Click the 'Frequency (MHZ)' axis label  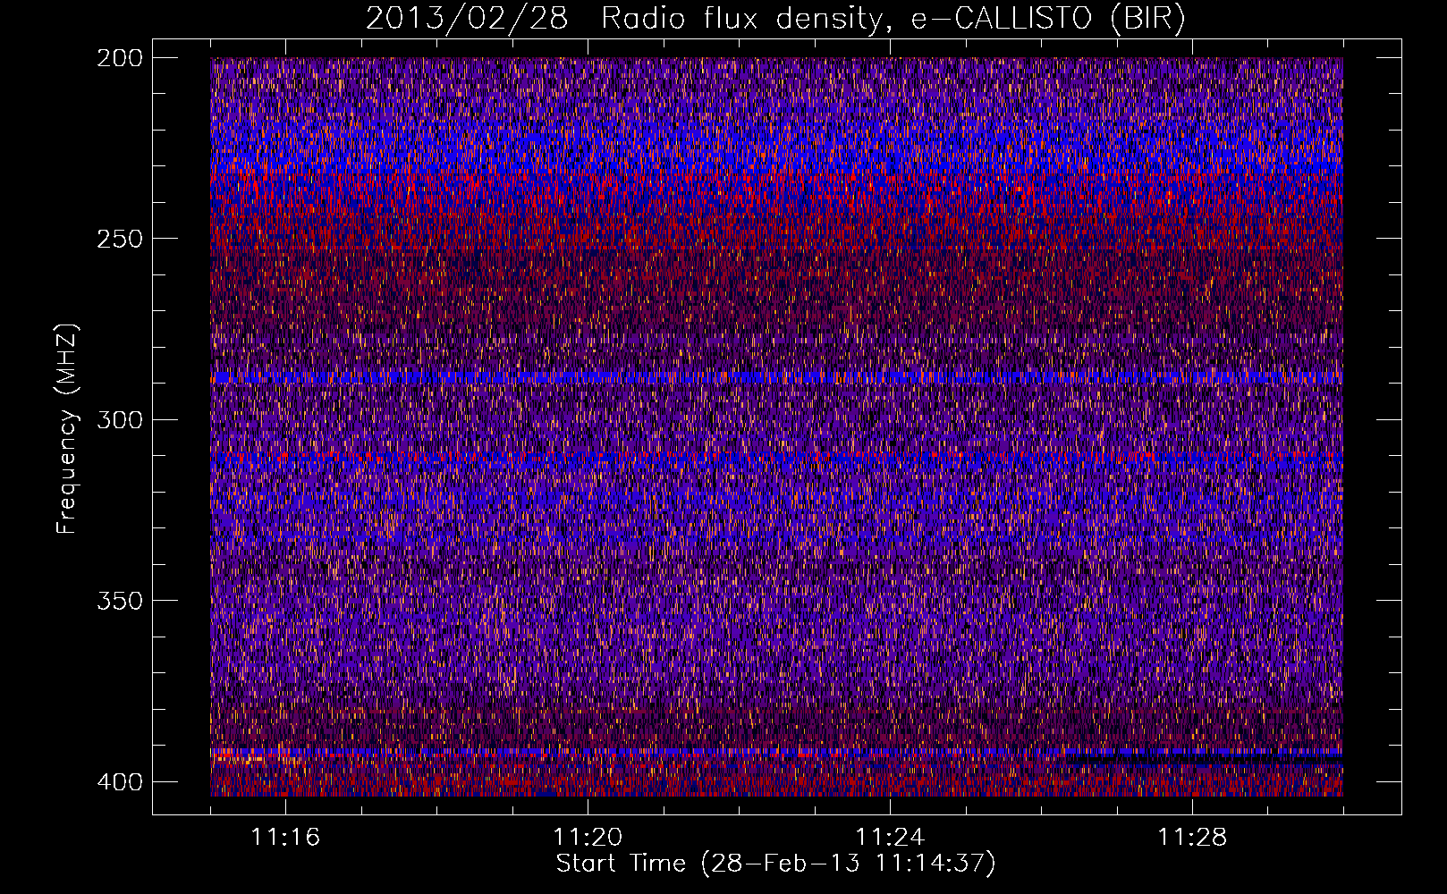coord(67,428)
